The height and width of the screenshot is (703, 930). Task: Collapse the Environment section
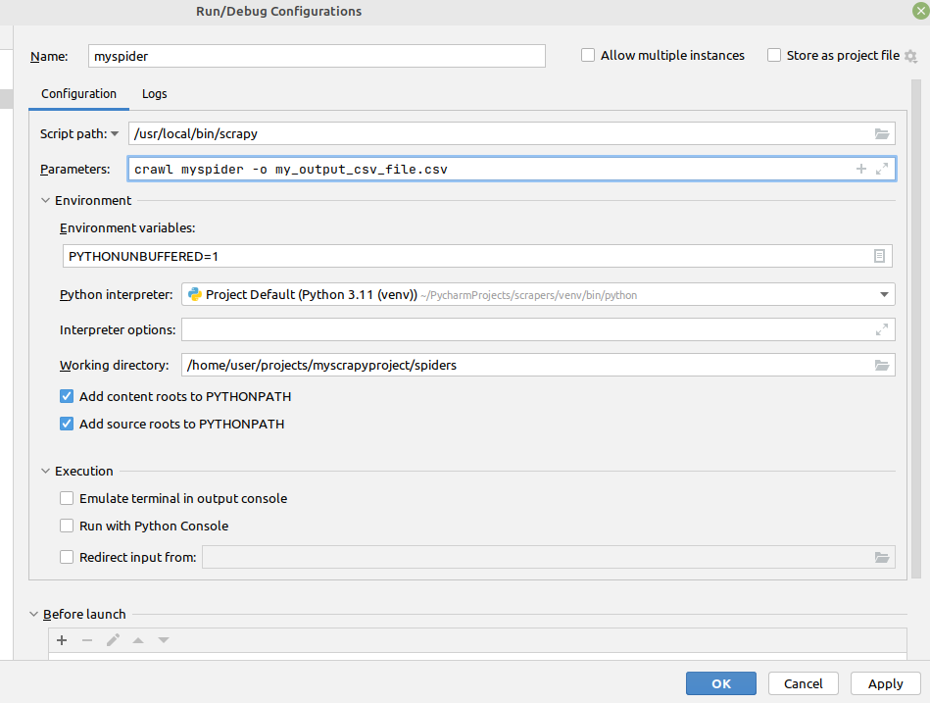coord(44,200)
